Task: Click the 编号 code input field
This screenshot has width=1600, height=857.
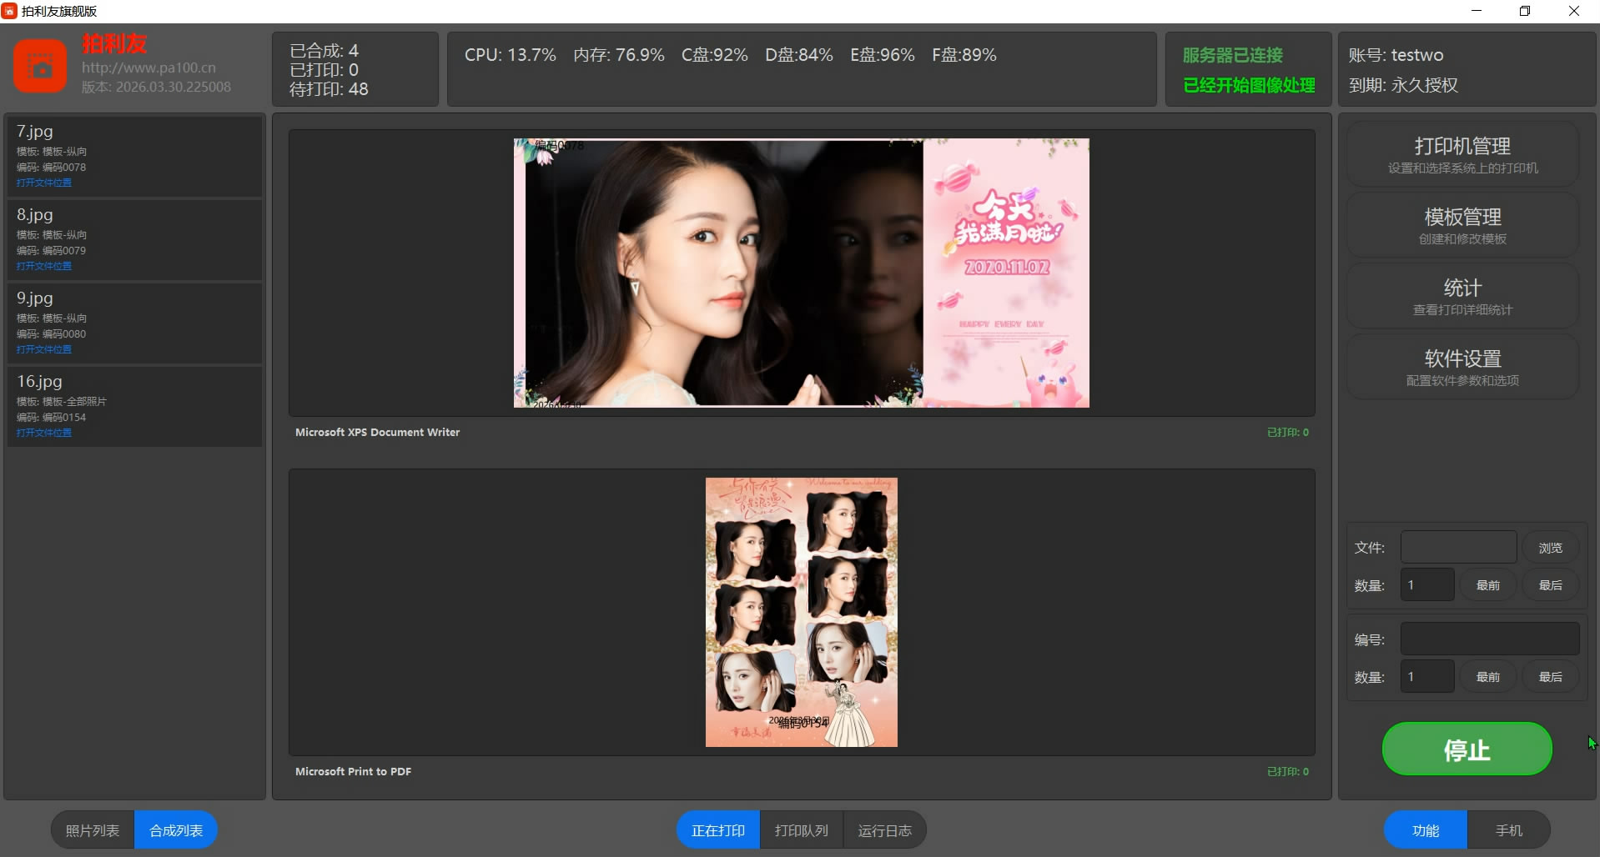Action: [x=1489, y=639]
